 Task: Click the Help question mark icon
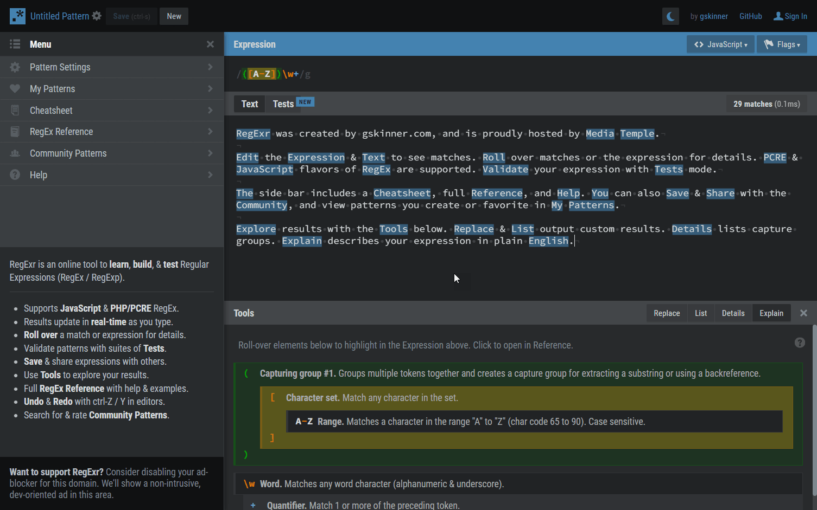[x=15, y=175]
